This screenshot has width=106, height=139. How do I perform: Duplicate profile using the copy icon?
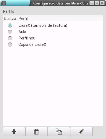tap(59, 132)
